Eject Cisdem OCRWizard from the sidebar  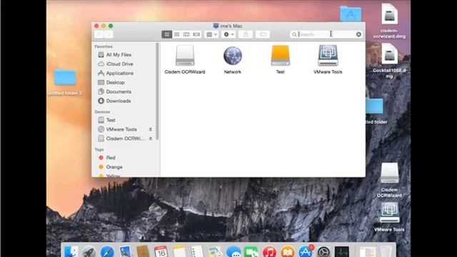(151, 138)
